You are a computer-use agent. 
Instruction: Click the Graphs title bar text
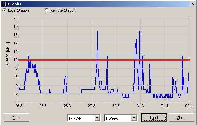coord(14,4)
